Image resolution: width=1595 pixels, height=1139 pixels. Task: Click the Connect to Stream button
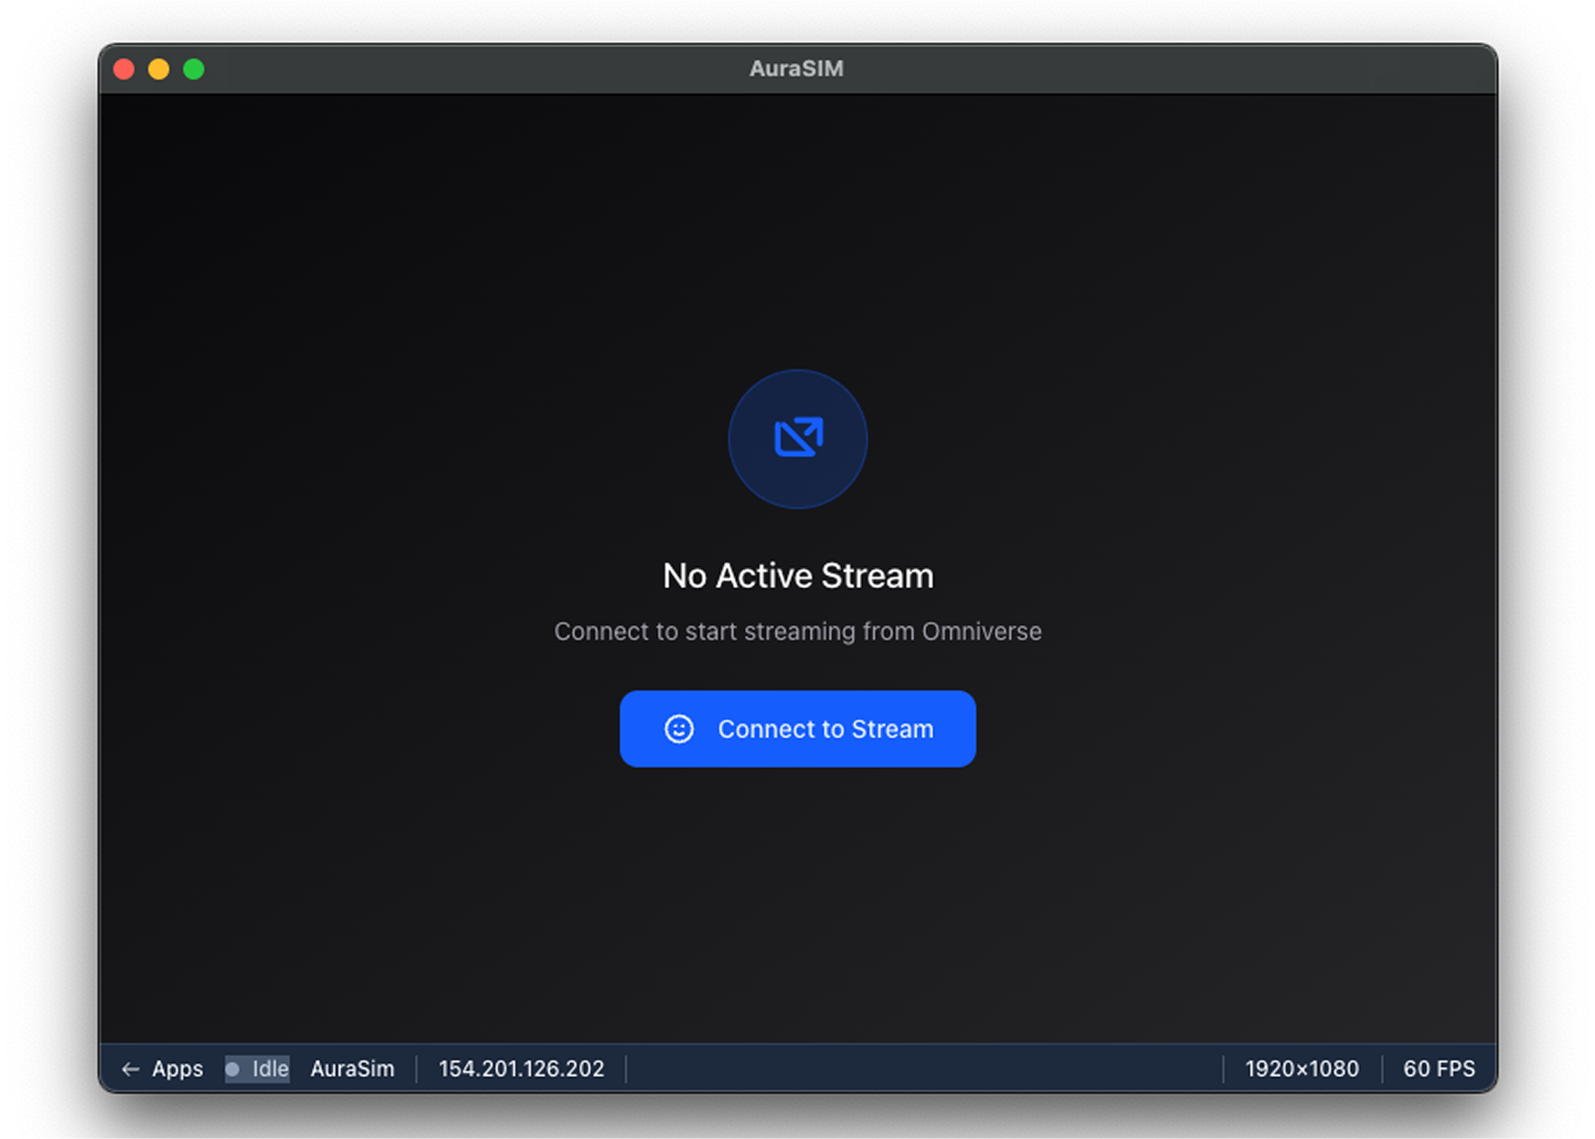tap(797, 729)
